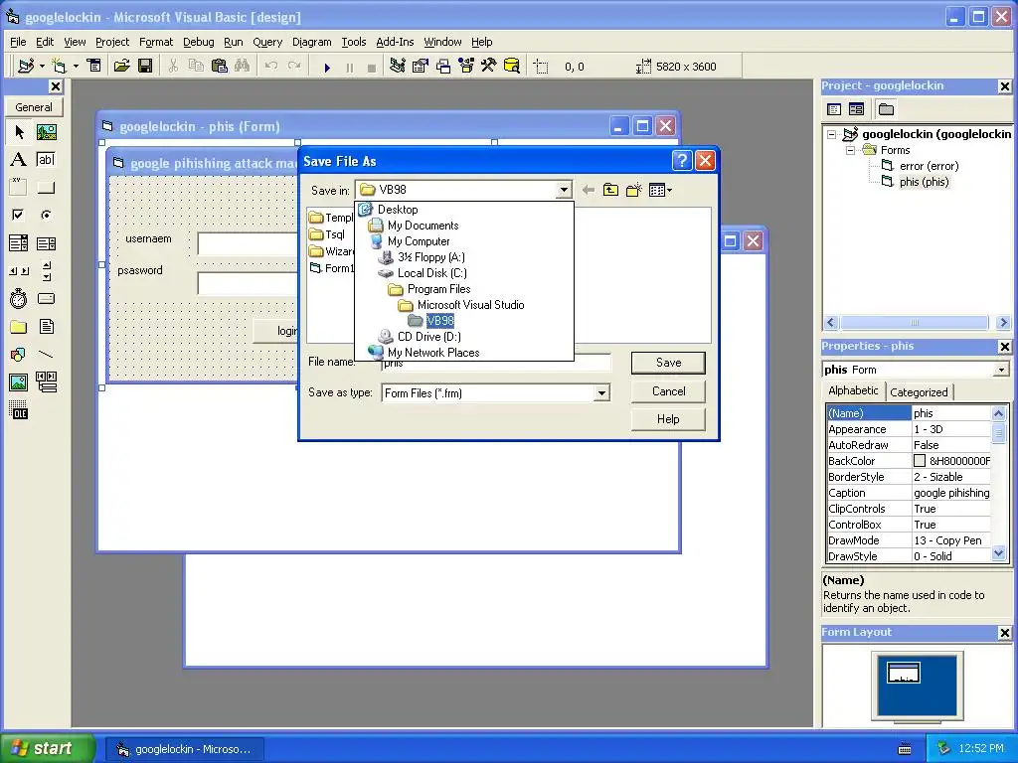The width and height of the screenshot is (1018, 763).
Task: Select the Pointer tool in toolbox
Action: [x=19, y=132]
